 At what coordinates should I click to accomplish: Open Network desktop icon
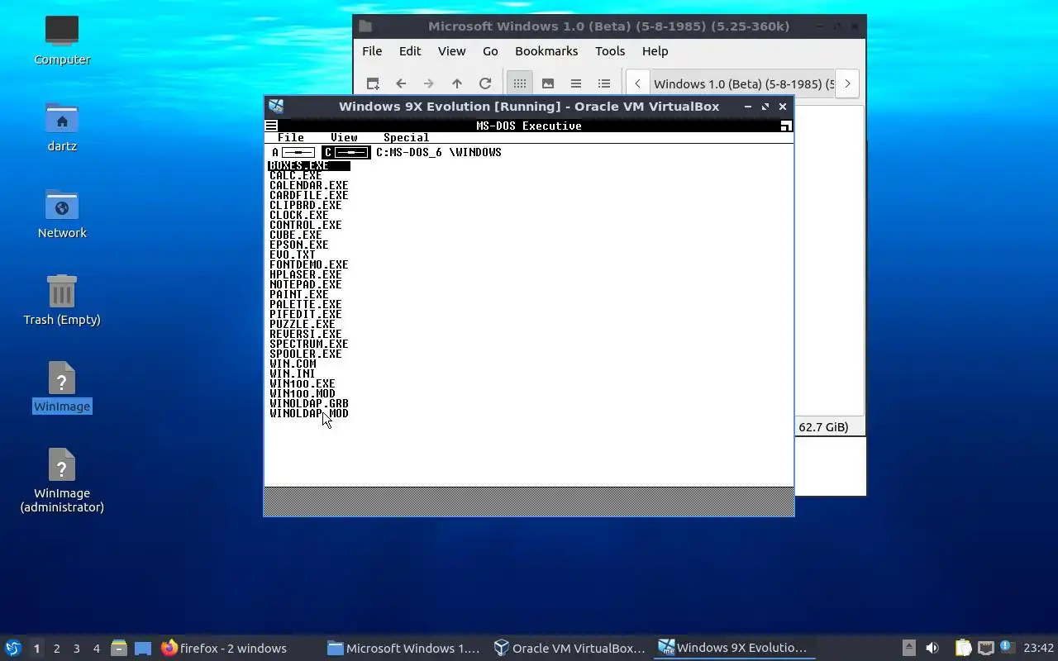[62, 213]
